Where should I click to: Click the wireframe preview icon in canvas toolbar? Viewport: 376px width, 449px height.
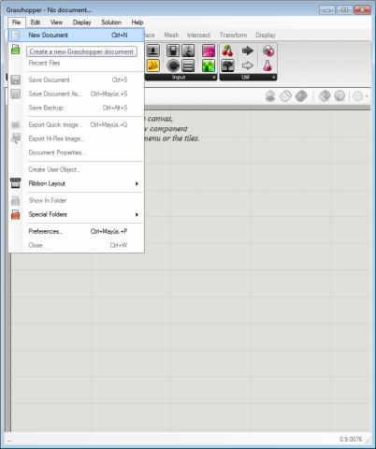click(285, 96)
